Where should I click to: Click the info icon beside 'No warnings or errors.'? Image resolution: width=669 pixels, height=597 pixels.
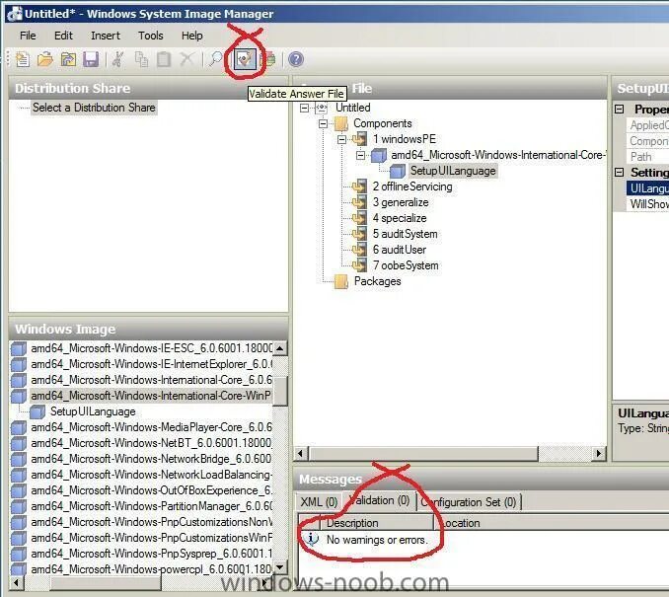click(313, 540)
